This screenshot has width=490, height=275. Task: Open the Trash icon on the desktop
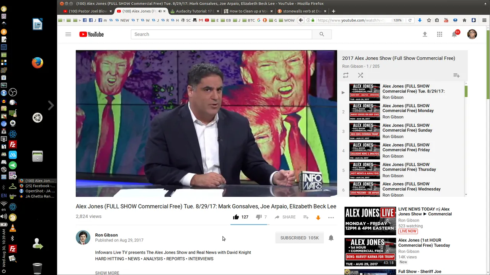38,268
